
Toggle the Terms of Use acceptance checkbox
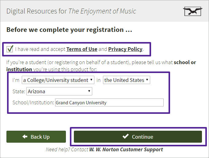tap(10, 49)
